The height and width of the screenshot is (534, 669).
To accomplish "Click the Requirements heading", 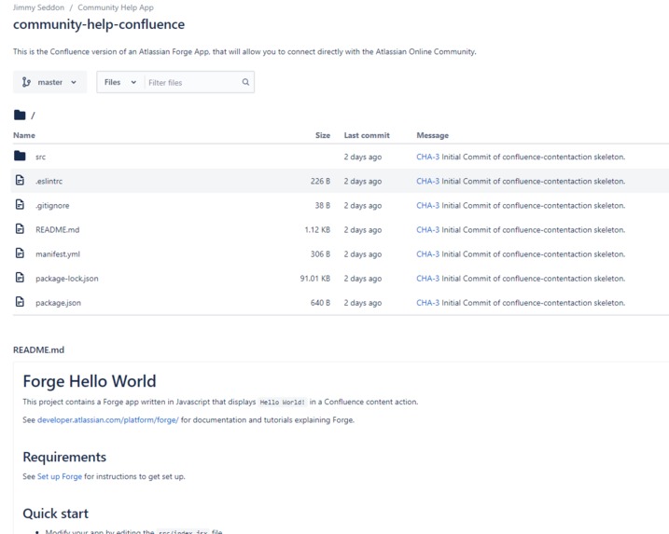I will point(64,457).
